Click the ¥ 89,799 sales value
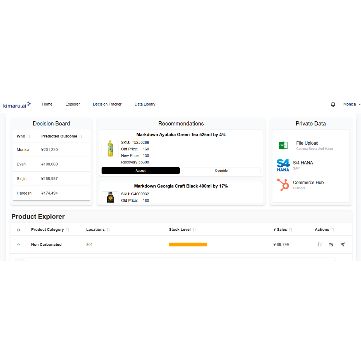This screenshot has width=361, height=361. pos(281,244)
